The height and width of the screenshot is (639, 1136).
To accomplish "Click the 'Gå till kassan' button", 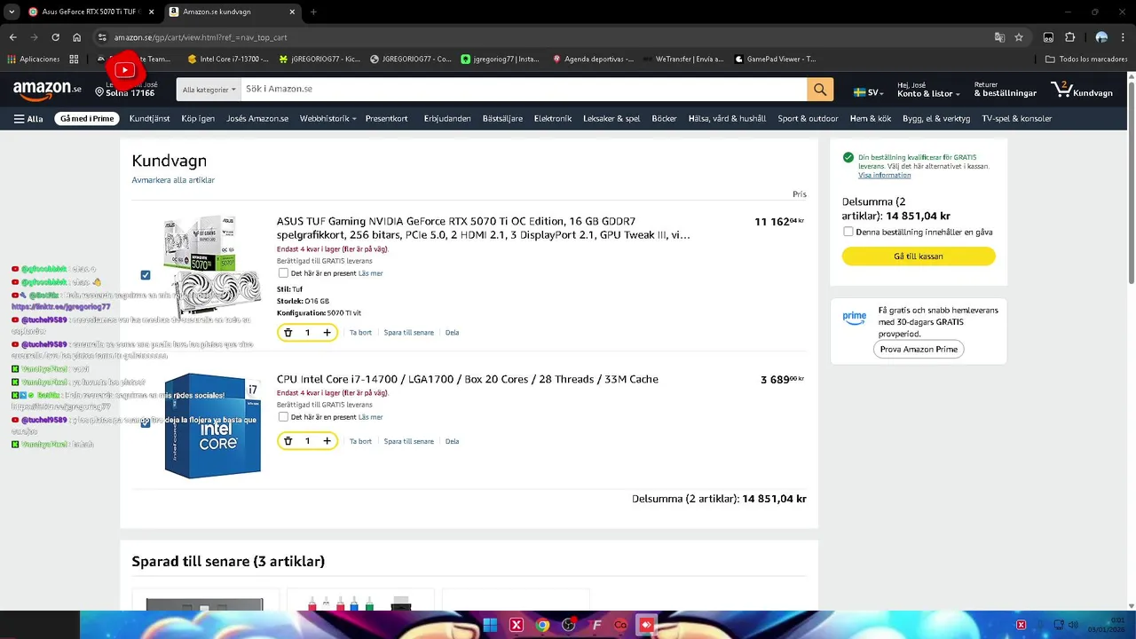I will click(919, 256).
